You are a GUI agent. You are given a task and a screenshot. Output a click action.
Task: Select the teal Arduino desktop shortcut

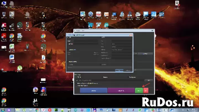(106, 25)
